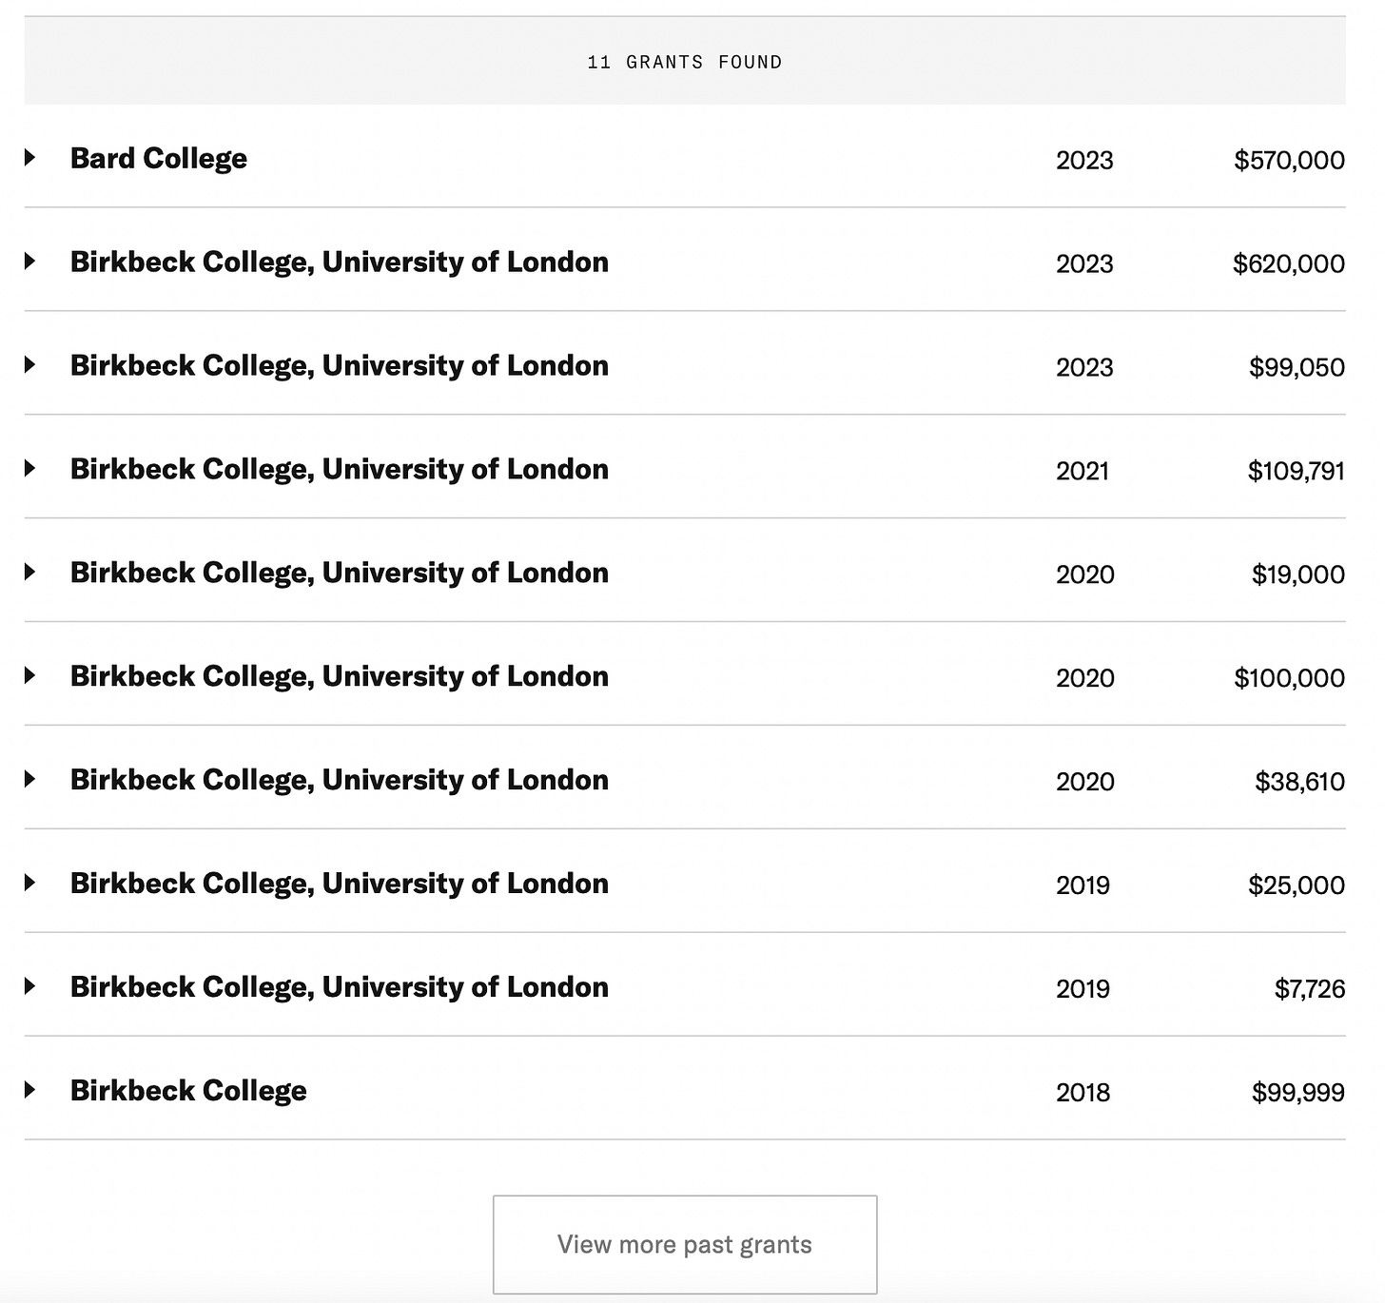The height and width of the screenshot is (1303, 1385).
Task: Open disclosure triangle for the $19,000 grant
Action: pos(30,573)
